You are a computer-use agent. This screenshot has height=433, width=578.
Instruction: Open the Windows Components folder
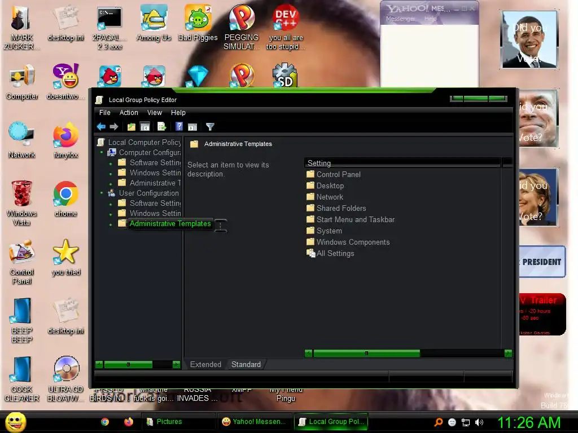348,242
